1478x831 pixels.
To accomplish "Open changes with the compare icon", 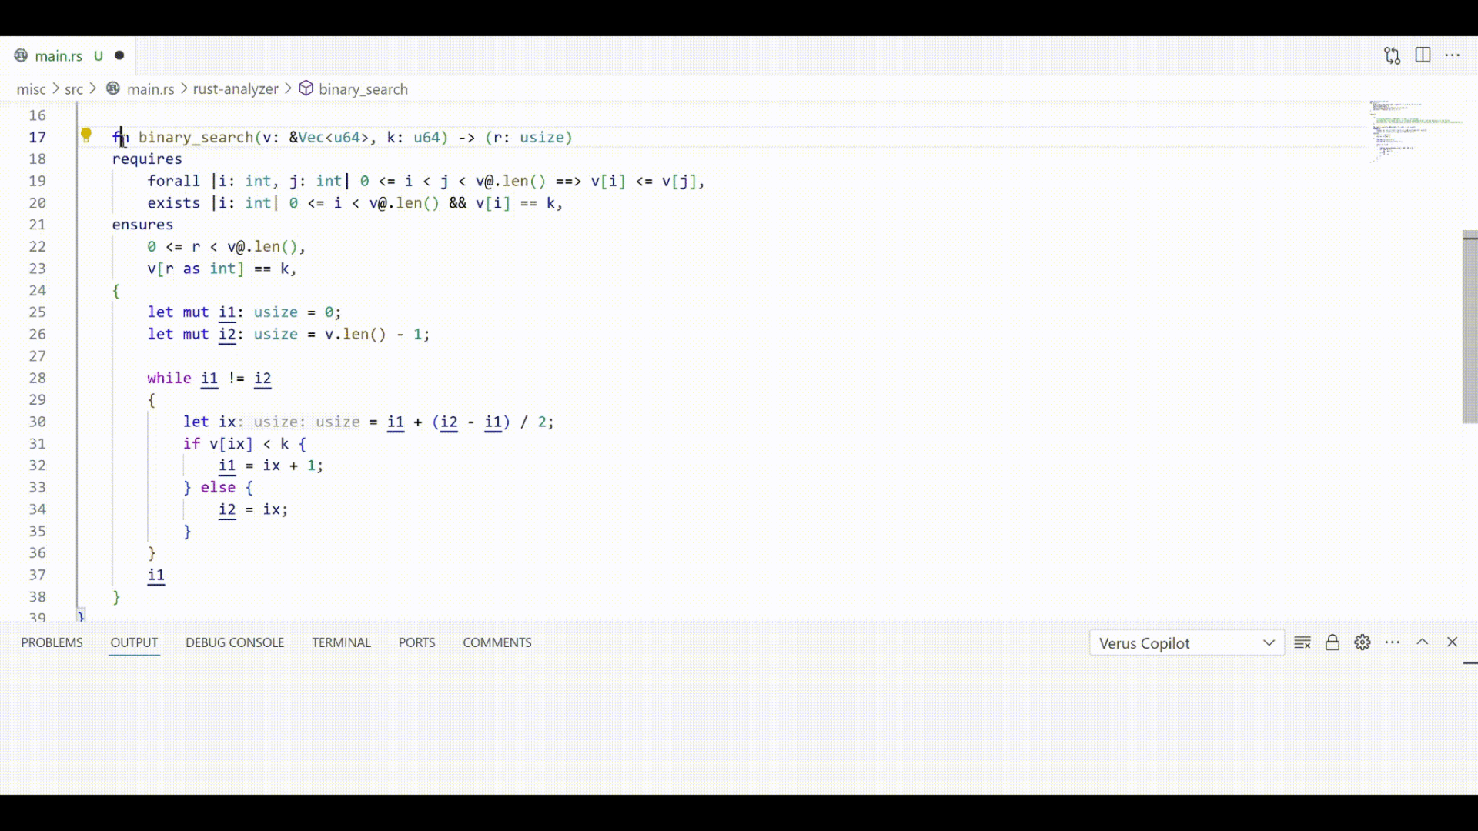I will (1393, 55).
